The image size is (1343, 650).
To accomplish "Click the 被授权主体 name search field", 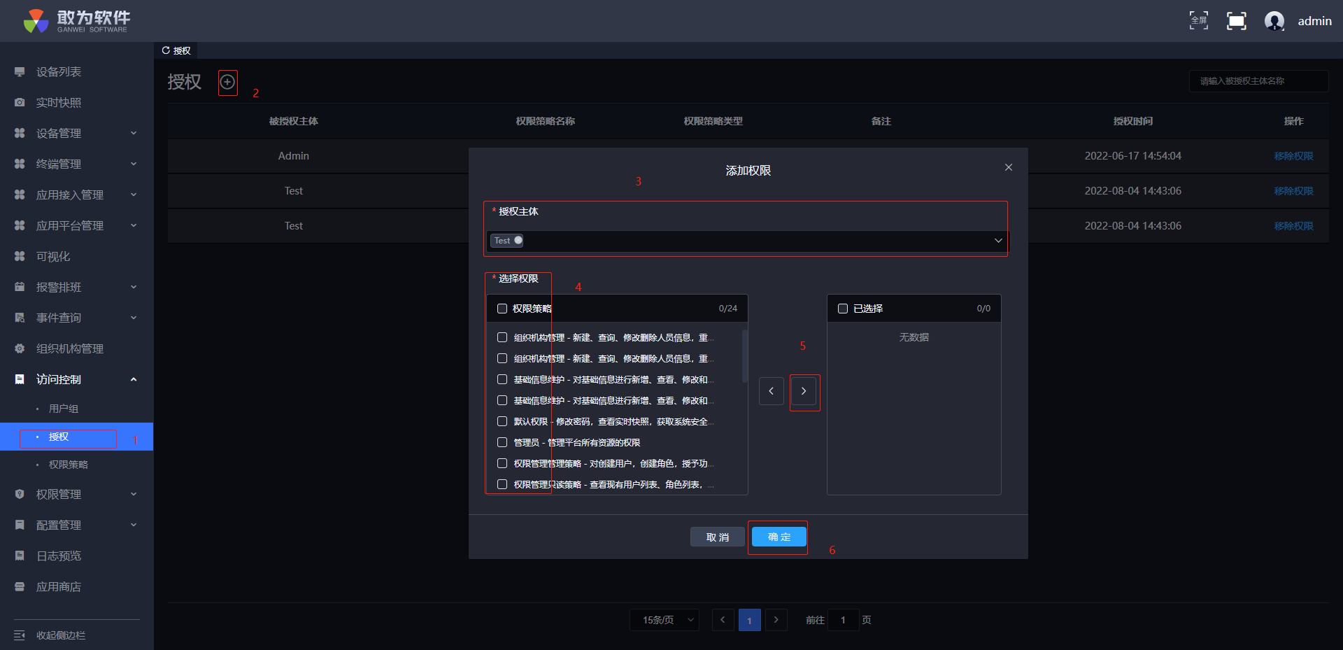I will point(1258,81).
